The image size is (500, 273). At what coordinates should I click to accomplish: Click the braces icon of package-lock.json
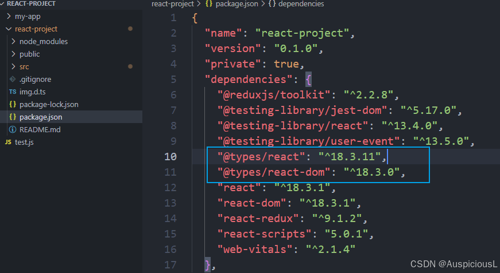coord(13,104)
